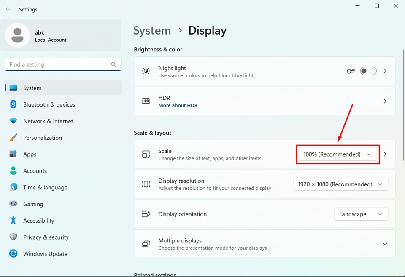405x277 pixels.
Task: Open the Scale dropdown showing 100% (Recommended)
Action: point(337,154)
